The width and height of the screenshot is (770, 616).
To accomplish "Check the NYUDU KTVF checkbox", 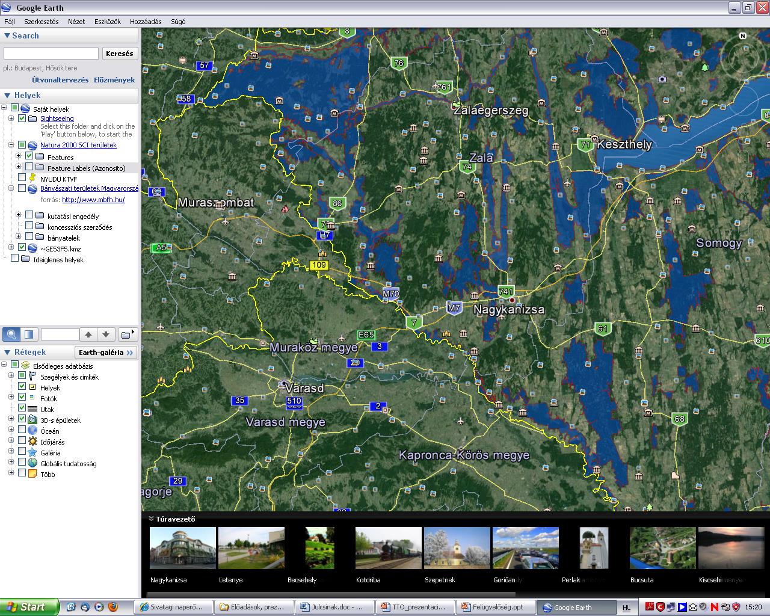I will (x=22, y=178).
